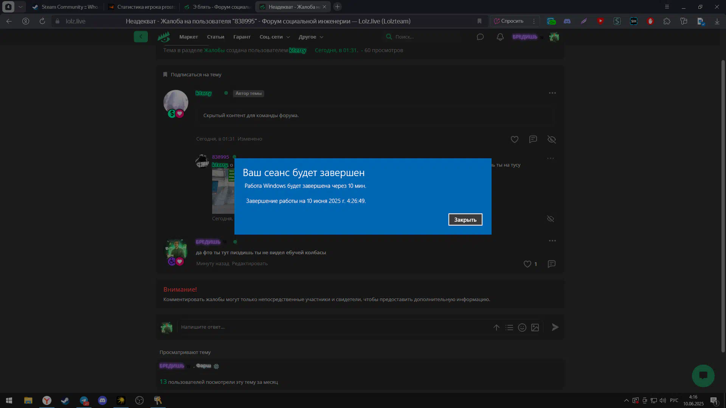The width and height of the screenshot is (726, 408).
Task: Open k1erry avatar in first post
Action: point(175,102)
